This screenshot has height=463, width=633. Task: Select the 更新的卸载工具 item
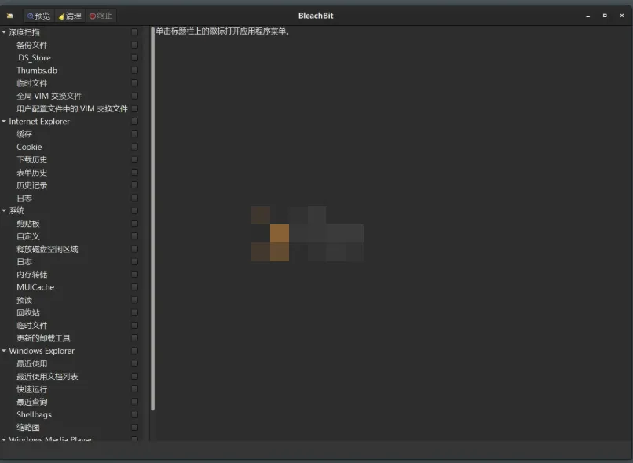click(43, 338)
